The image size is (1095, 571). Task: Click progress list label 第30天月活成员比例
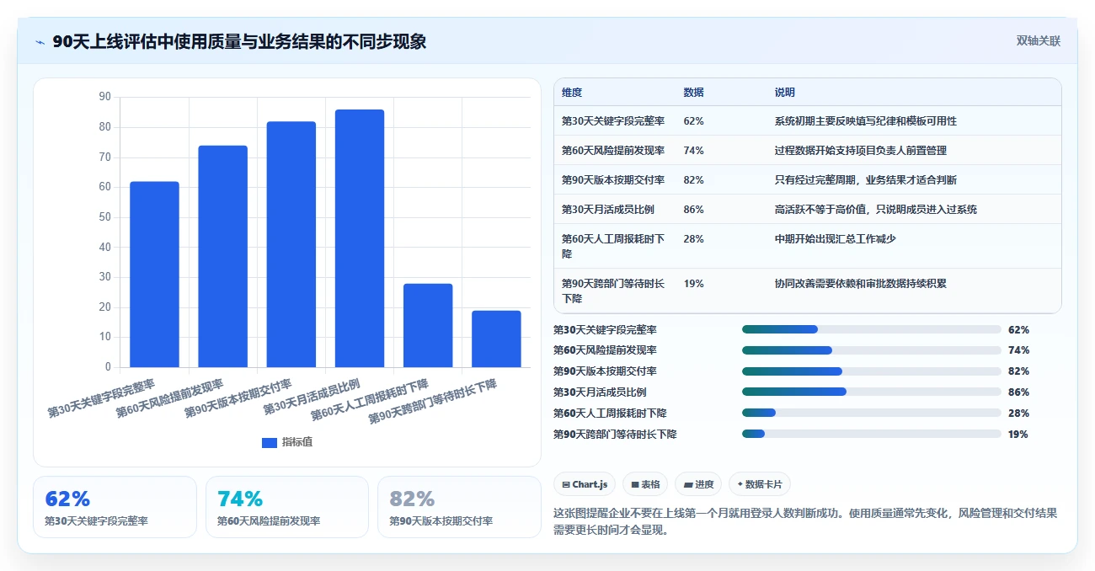(x=600, y=392)
